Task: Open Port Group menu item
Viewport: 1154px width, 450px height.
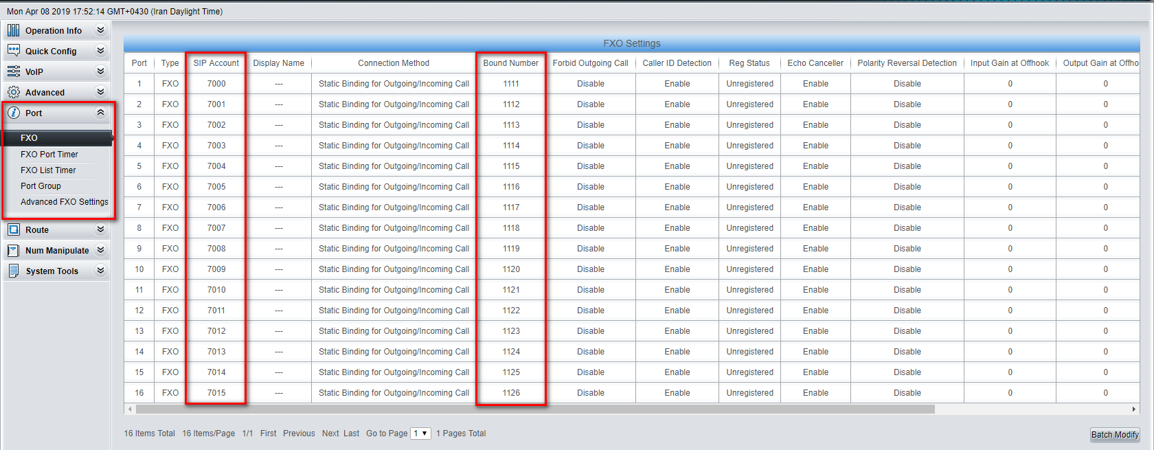Action: click(41, 186)
